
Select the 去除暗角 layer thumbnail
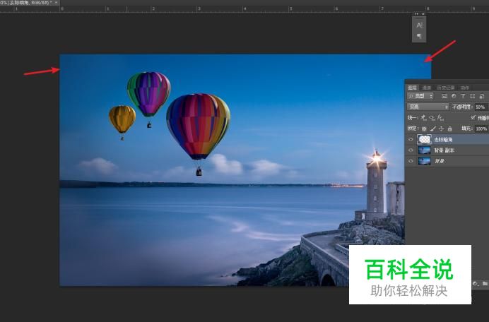pos(424,139)
